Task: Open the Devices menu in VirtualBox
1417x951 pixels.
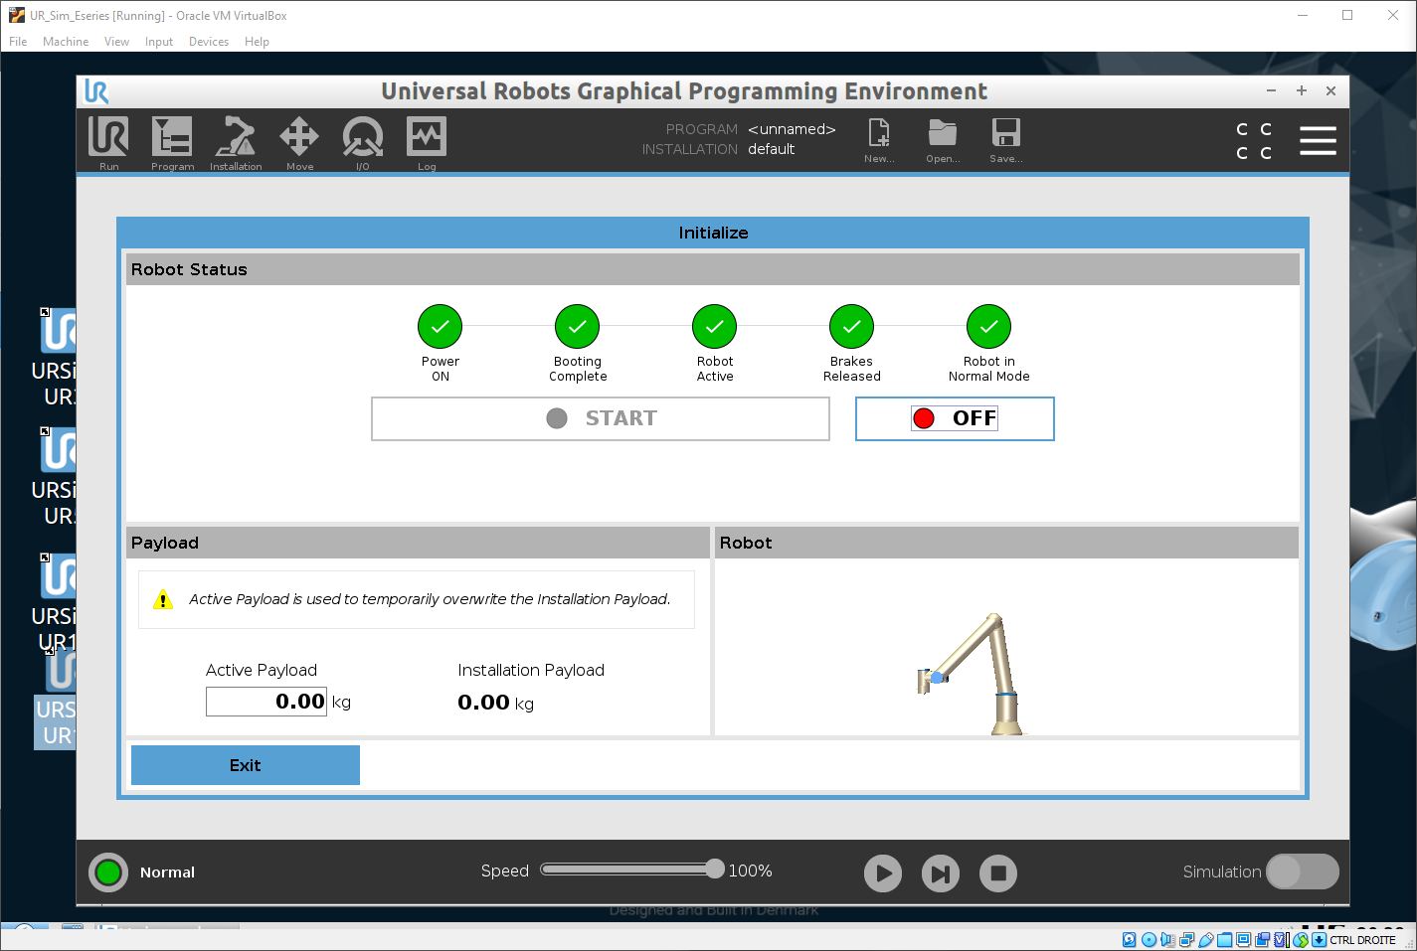Action: [209, 42]
